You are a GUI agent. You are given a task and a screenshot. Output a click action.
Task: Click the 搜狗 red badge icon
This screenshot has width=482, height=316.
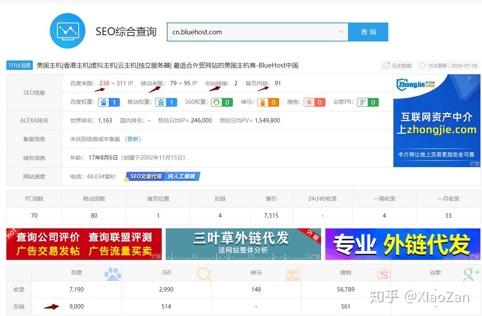[314, 102]
